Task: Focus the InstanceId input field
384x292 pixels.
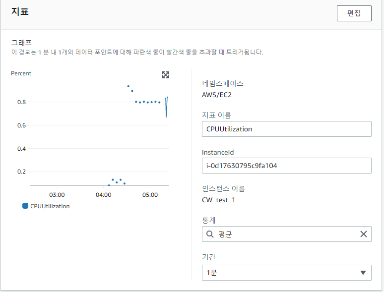Action: pyautogui.click(x=287, y=166)
